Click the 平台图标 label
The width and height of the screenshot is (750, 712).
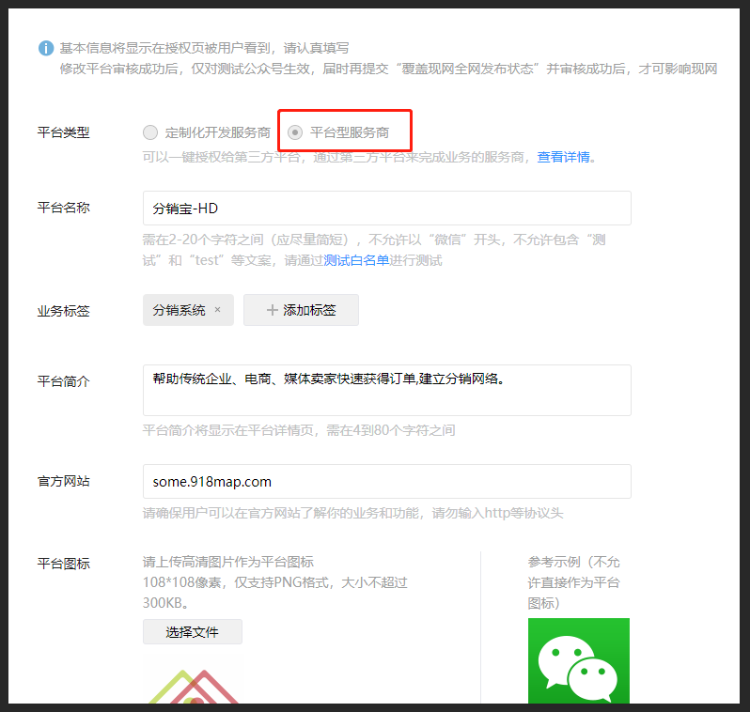pyautogui.click(x=63, y=564)
